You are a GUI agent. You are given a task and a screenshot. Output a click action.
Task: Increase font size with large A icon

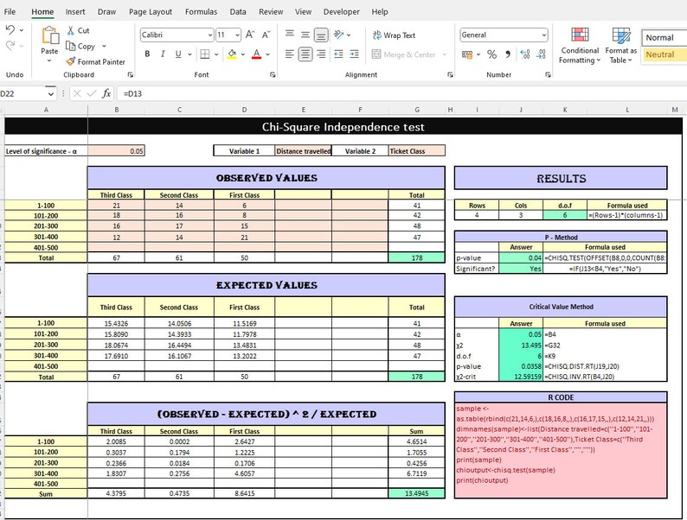tap(250, 35)
